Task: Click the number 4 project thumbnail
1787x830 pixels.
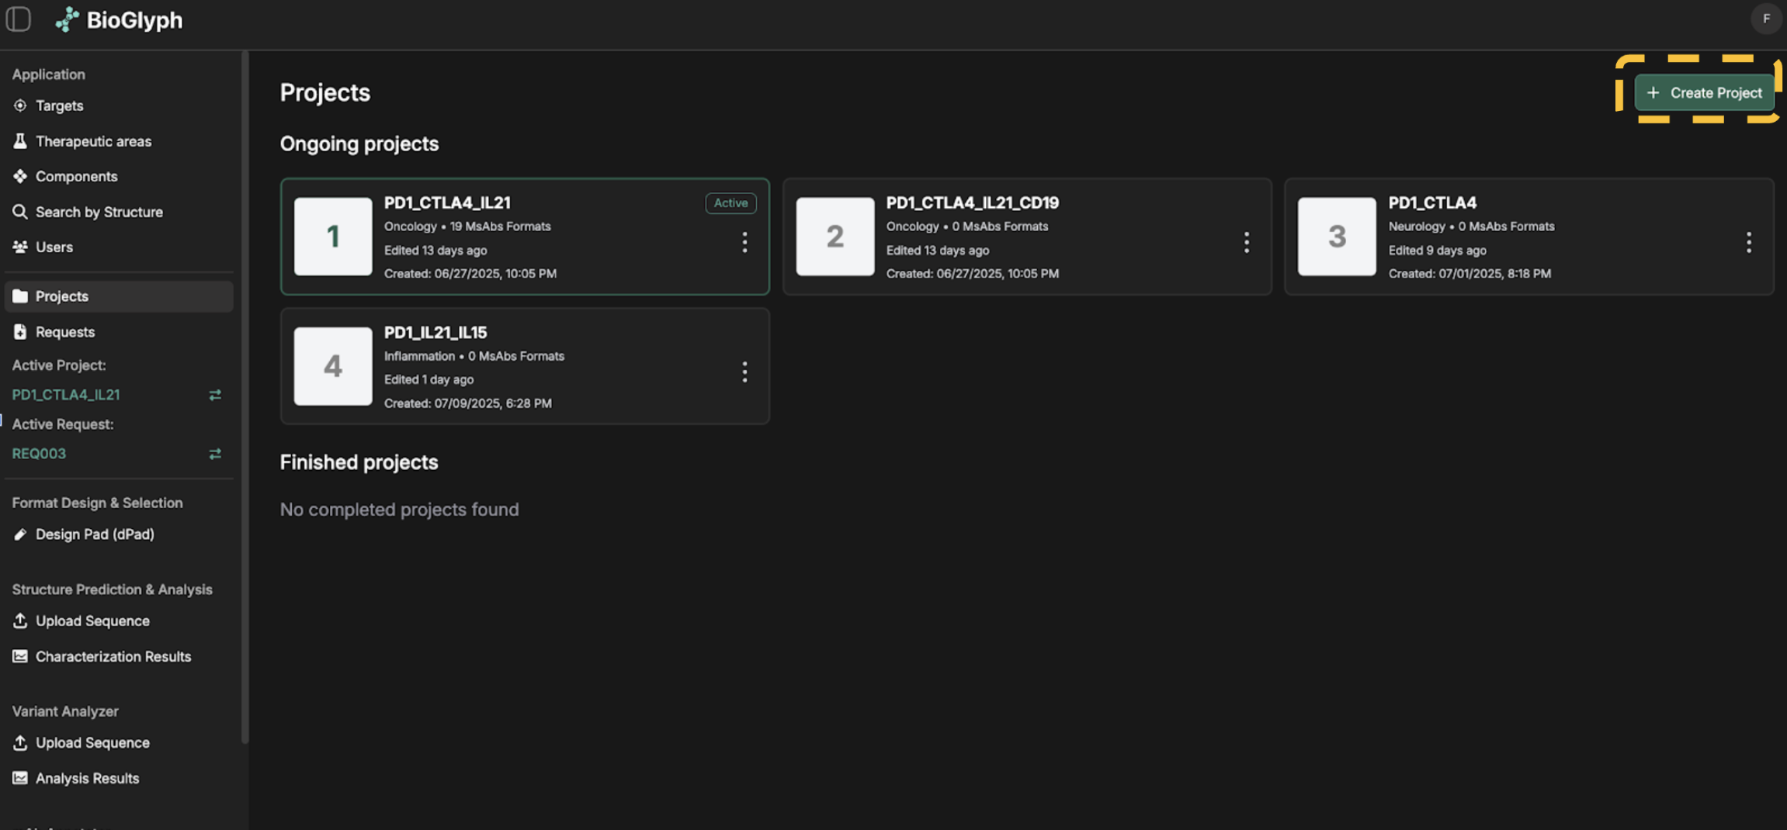Action: [x=333, y=366]
